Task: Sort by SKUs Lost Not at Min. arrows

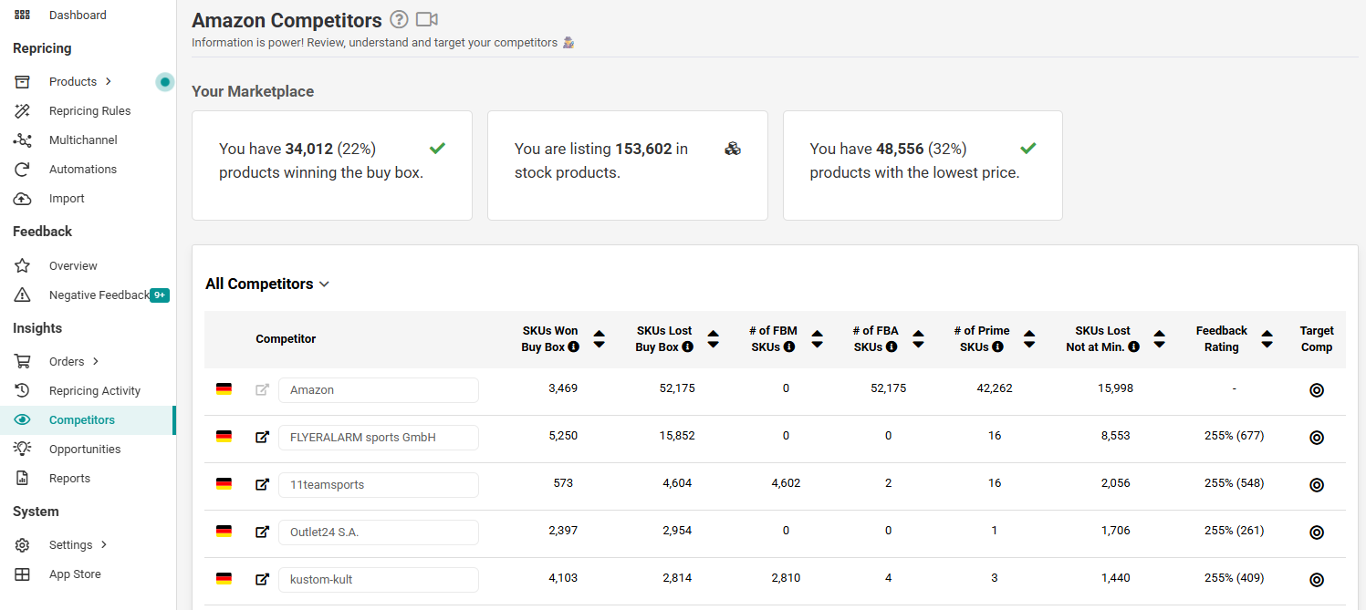Action: (1159, 339)
